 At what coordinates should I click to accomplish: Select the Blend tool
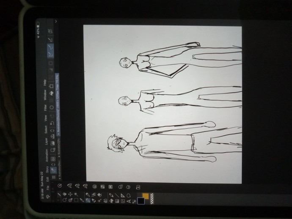tap(105, 200)
